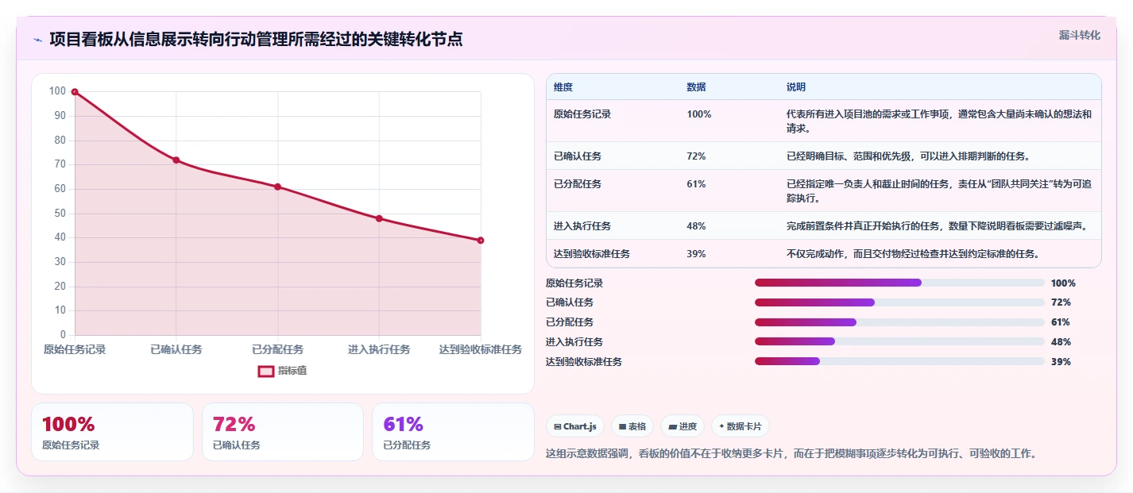
Task: Click the dashboard title about 项目看板
Action: pyautogui.click(x=256, y=39)
